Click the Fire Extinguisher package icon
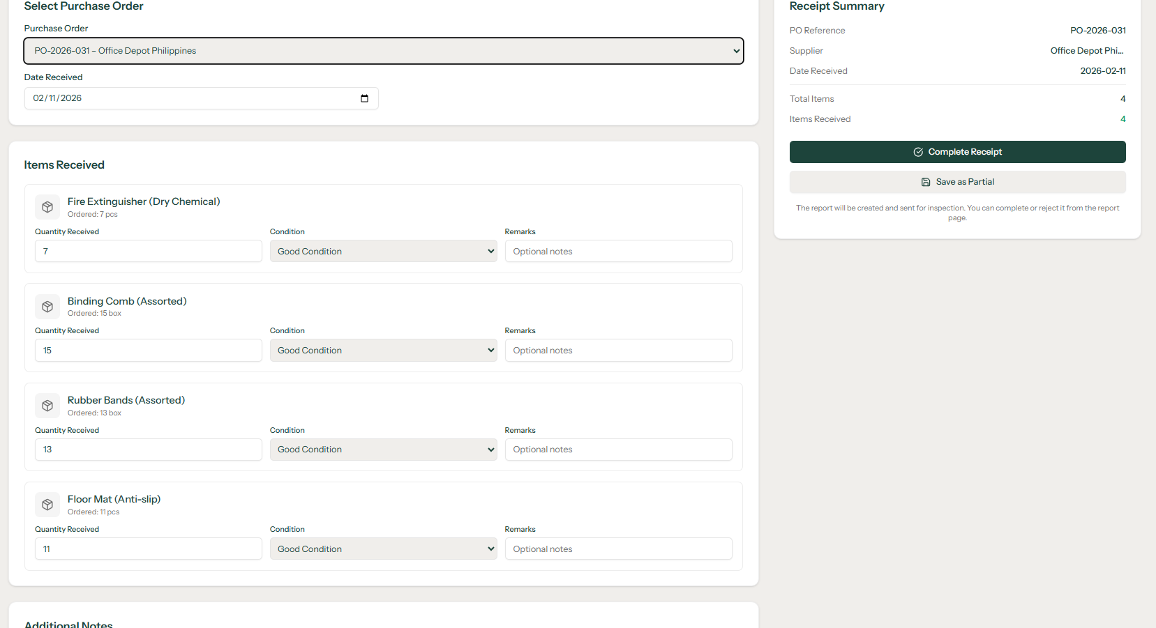Image resolution: width=1156 pixels, height=628 pixels. tap(47, 207)
